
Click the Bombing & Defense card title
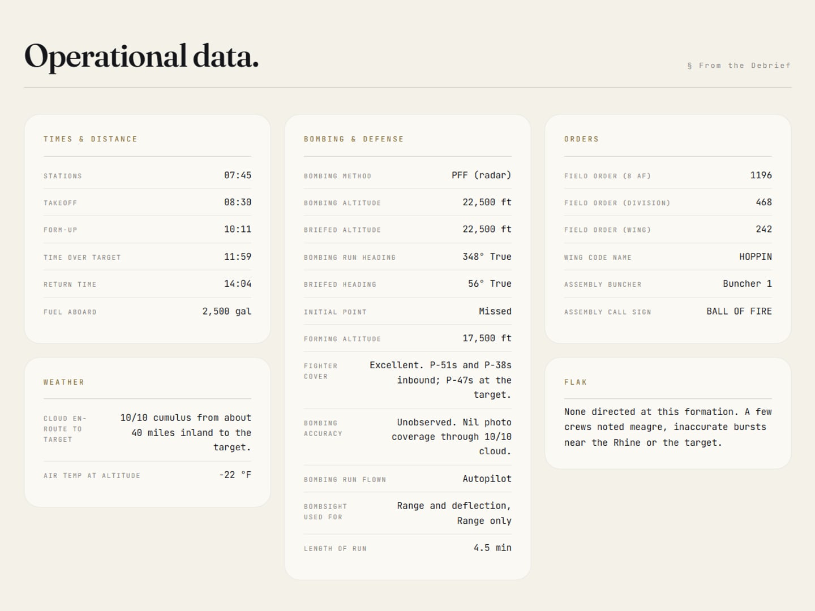354,139
